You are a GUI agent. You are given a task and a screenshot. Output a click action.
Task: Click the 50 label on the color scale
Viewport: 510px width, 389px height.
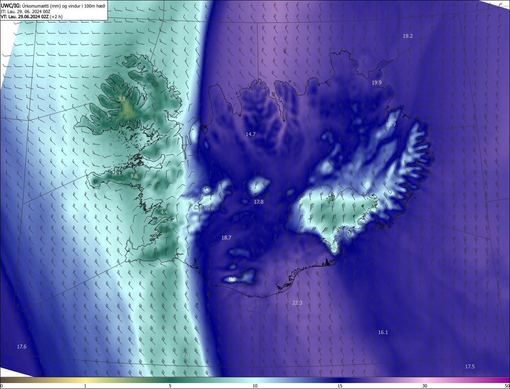[507, 386]
